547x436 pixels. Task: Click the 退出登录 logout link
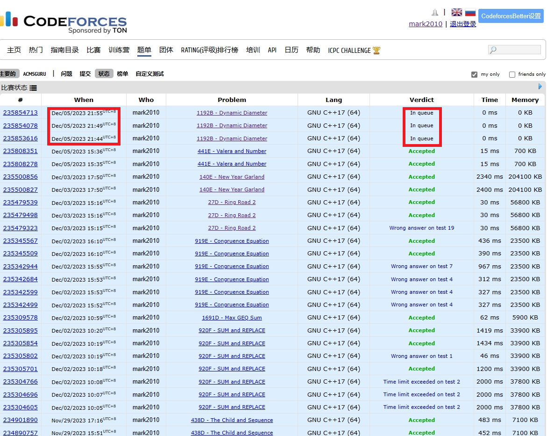coord(462,24)
